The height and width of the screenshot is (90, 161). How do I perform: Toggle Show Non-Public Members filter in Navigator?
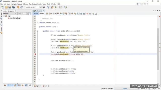click(15, 85)
